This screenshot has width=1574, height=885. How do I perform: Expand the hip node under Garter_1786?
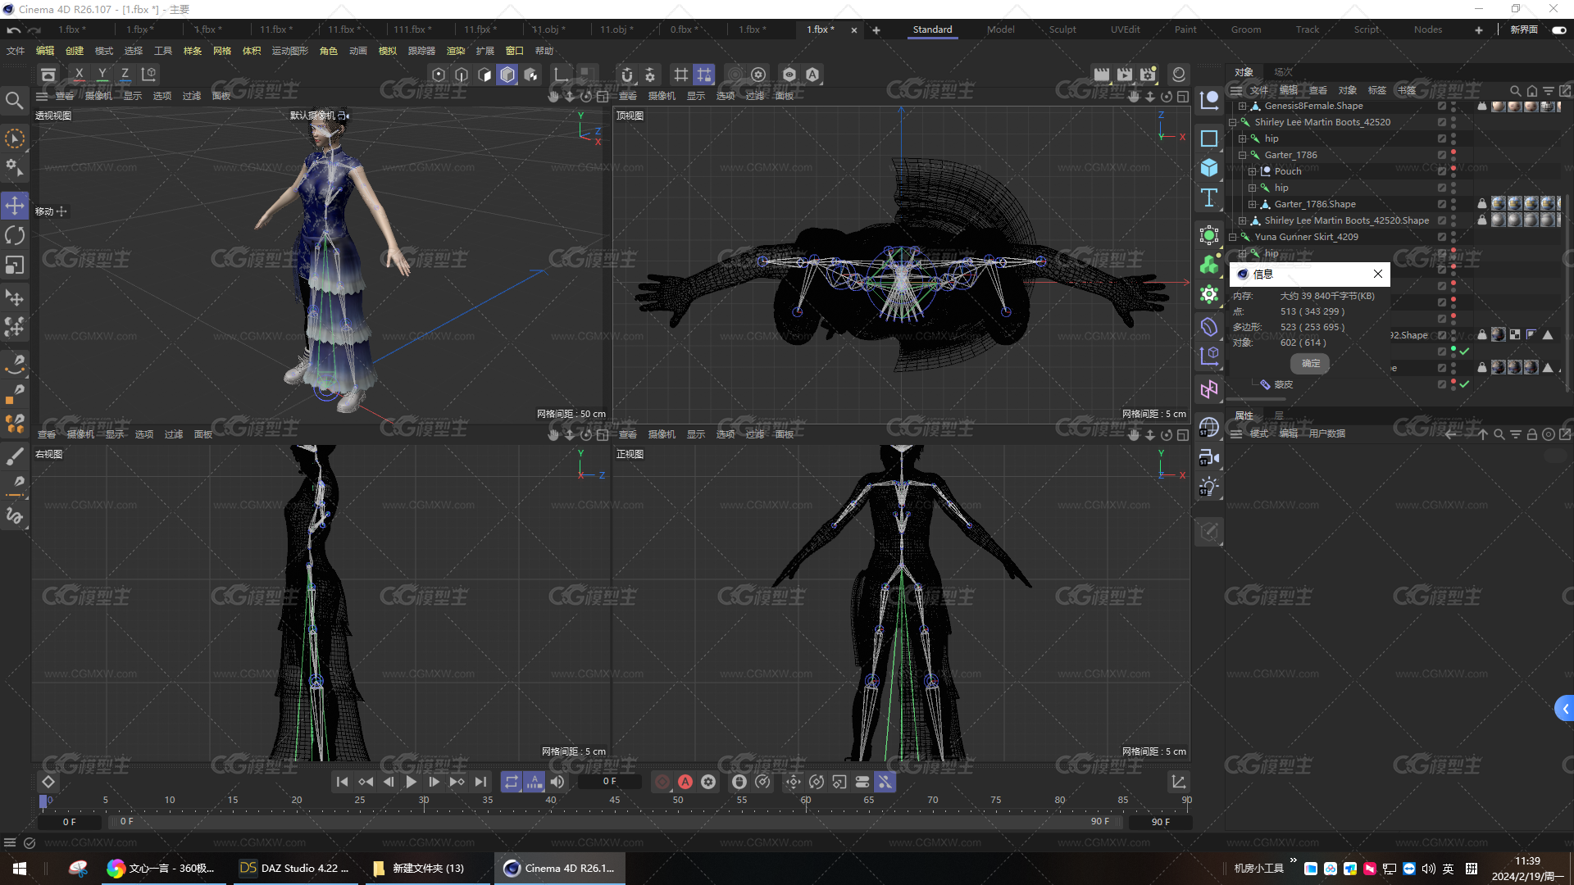pos(1252,188)
